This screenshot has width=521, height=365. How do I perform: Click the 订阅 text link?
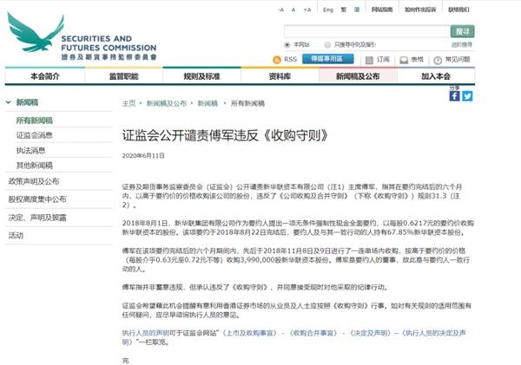[x=383, y=60]
